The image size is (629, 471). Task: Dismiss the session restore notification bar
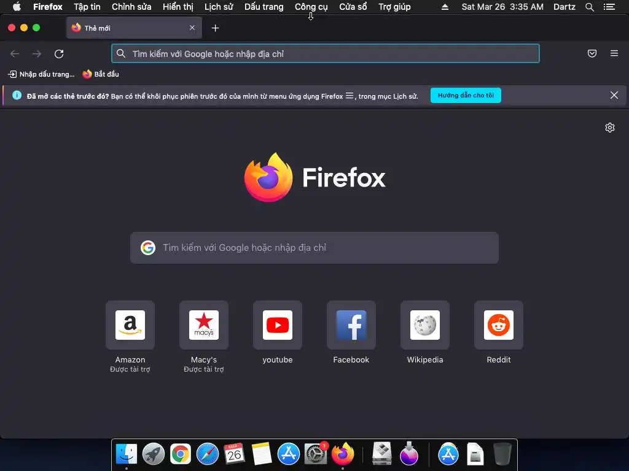[x=614, y=95]
